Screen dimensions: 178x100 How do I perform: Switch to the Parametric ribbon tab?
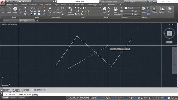pos(33,4)
